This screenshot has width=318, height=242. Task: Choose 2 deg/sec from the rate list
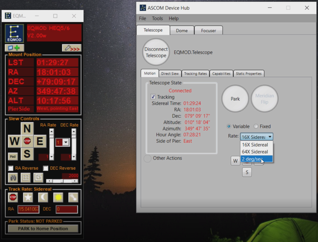[x=257, y=159]
